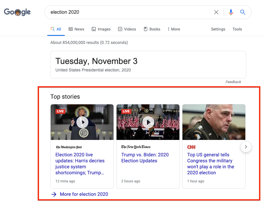The width and height of the screenshot is (263, 203).
Task: Click the blue arrow beside More for election 2020
Action: 54,194
